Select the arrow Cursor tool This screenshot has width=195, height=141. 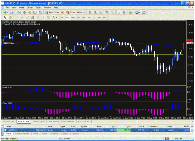(5, 17)
